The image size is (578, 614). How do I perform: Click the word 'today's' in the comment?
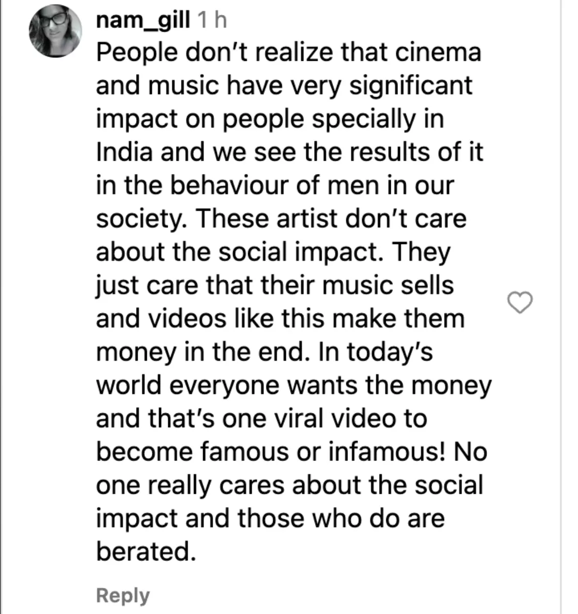[x=390, y=352]
